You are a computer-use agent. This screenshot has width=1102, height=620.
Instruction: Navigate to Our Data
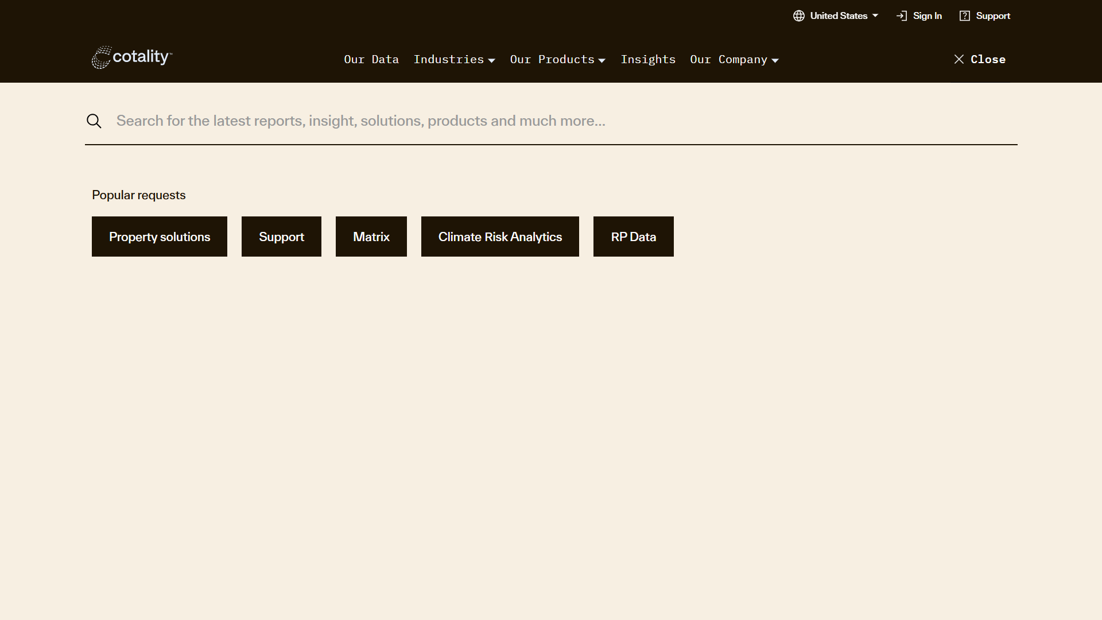pos(371,59)
